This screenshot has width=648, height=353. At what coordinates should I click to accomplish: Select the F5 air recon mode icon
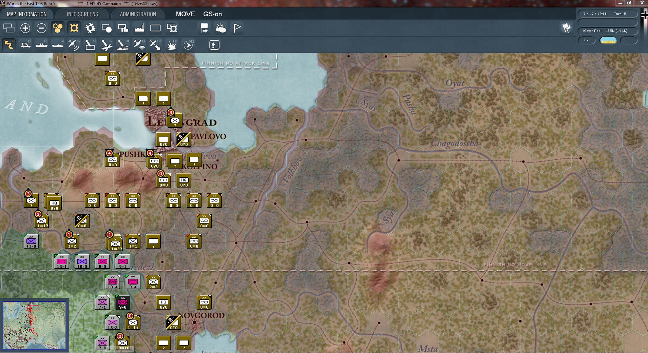[x=74, y=45]
